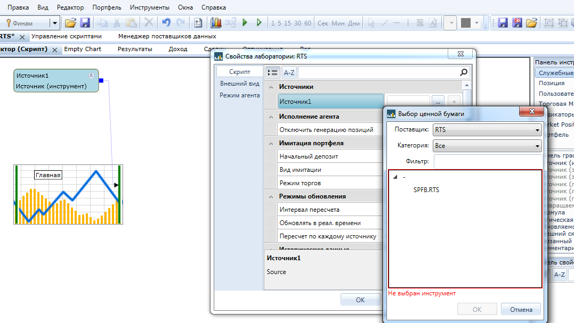The width and height of the screenshot is (574, 323).
Task: Collapse the Источник1 block chevron
Action: 91,76
